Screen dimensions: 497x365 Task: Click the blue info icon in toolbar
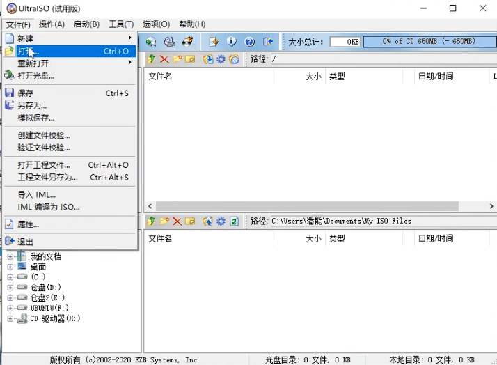click(x=232, y=42)
